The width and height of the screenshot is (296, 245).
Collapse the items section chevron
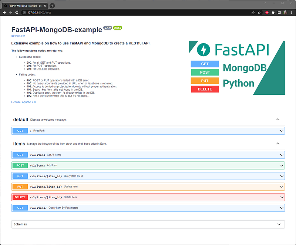click(278, 144)
